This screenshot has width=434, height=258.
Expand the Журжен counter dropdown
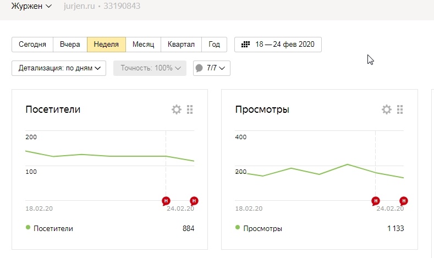tap(32, 7)
